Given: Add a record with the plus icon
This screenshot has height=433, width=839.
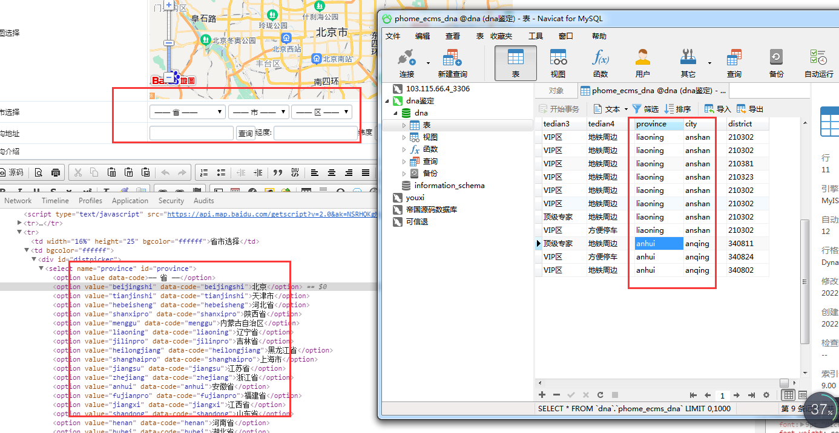Looking at the screenshot, I should (x=542, y=395).
